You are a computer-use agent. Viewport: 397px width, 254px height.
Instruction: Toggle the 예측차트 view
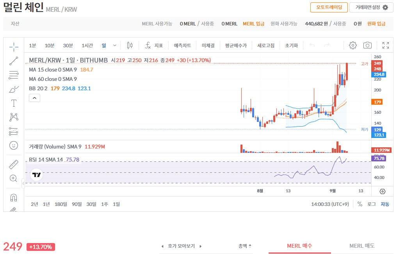182,45
